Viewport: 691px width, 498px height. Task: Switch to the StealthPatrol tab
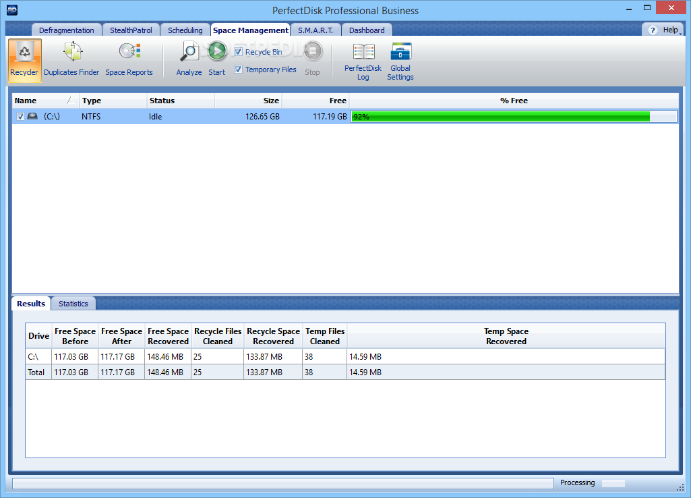click(x=131, y=30)
